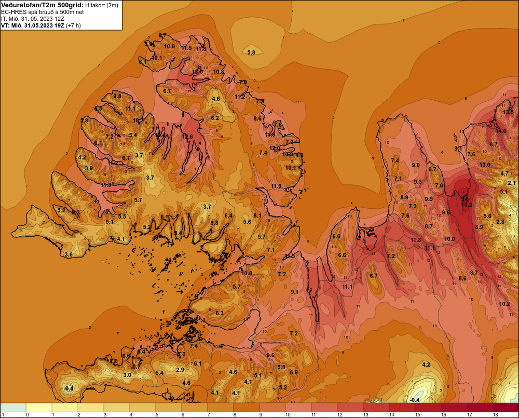Click the temperature value '10.6'
The width and height of the screenshot is (519, 418).
(x=169, y=46)
